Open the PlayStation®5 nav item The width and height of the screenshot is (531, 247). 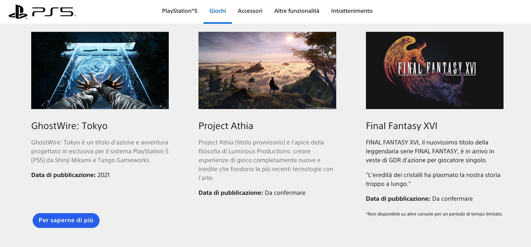click(x=179, y=11)
